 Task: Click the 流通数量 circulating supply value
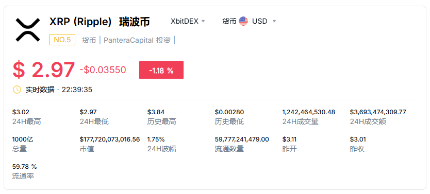pyautogui.click(x=242, y=139)
